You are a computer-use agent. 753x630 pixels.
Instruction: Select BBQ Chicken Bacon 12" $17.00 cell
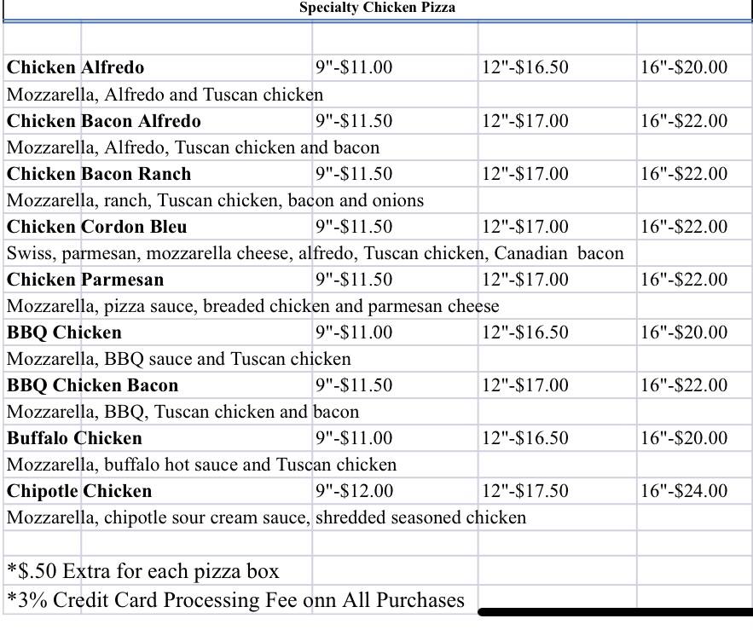[x=525, y=384]
